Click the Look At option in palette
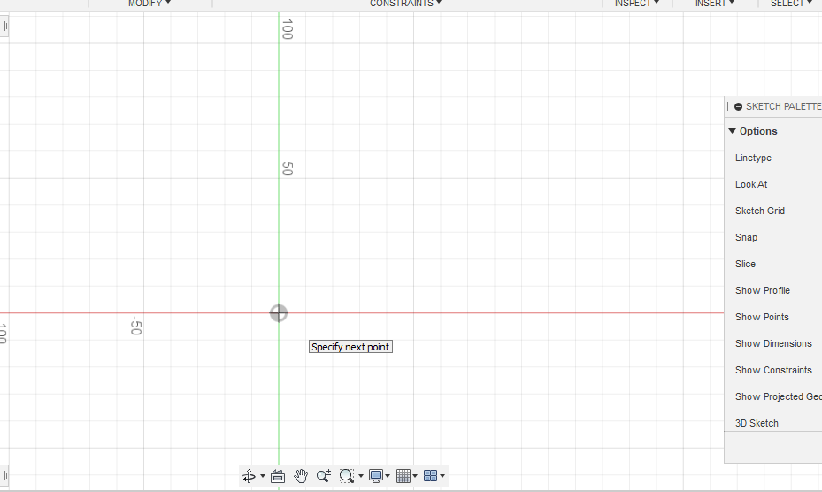 pos(750,184)
